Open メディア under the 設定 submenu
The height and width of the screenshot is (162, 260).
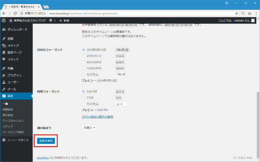(x=8, y=126)
